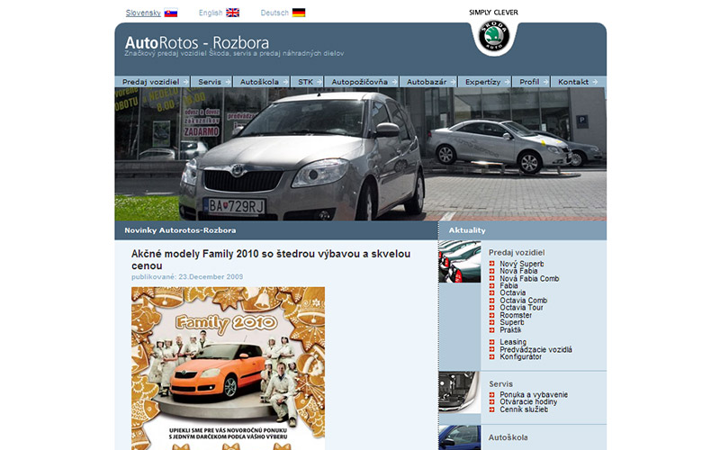Click the Autoškola sidebar car thumbnail

(x=460, y=437)
